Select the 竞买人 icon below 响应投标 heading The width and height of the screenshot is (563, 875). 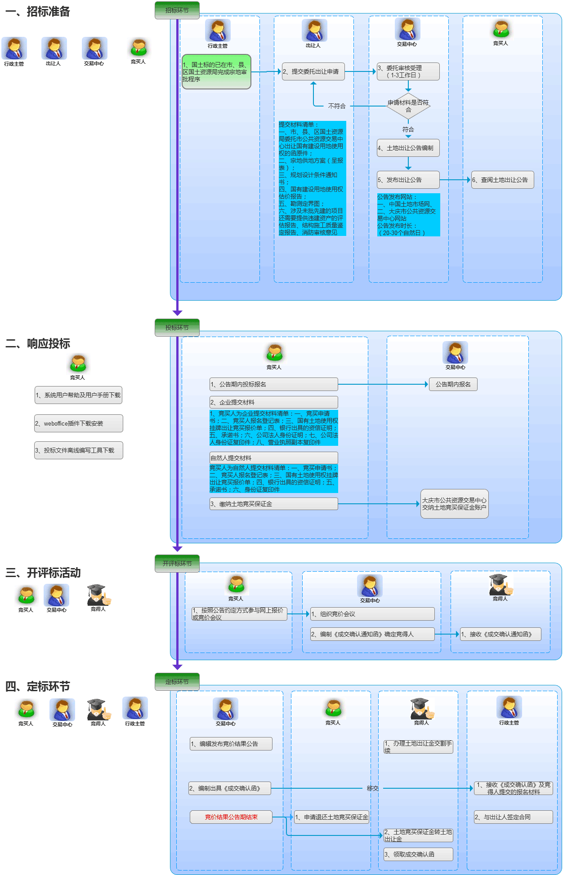click(x=77, y=364)
